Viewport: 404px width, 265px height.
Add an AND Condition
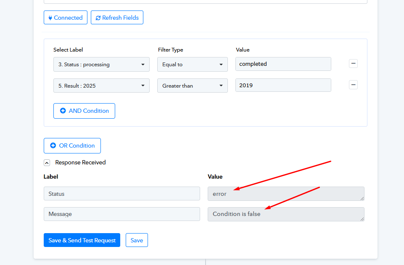pyautogui.click(x=84, y=111)
